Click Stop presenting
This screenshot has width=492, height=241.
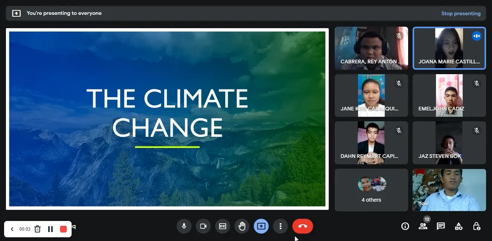461,13
